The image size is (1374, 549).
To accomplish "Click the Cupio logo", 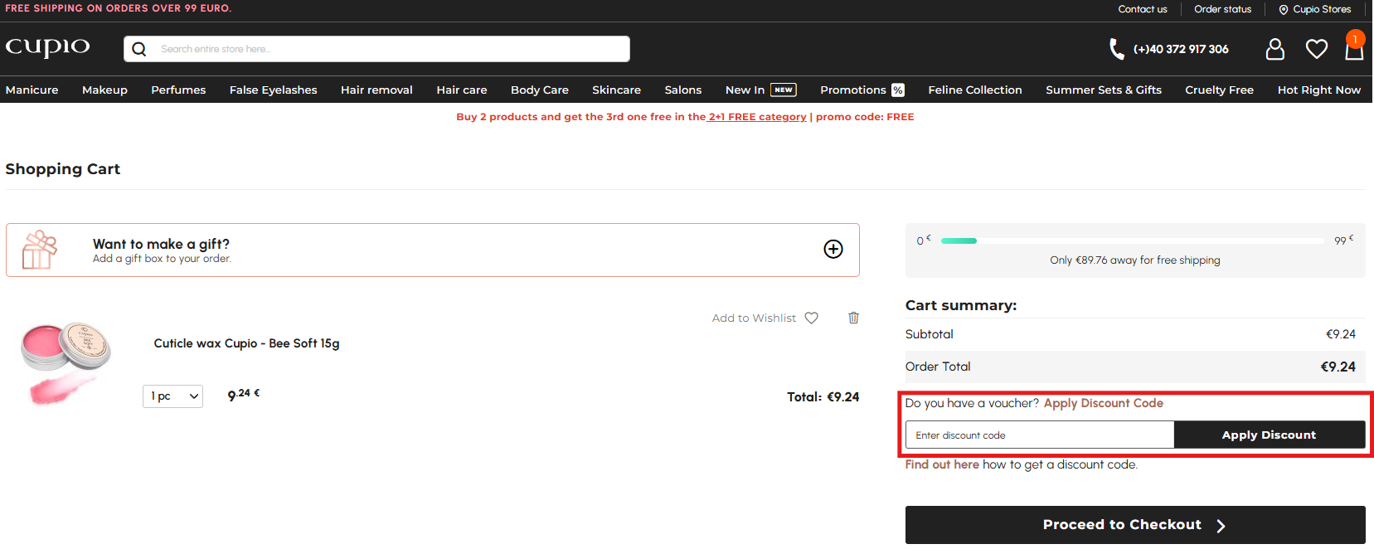I will (x=47, y=47).
